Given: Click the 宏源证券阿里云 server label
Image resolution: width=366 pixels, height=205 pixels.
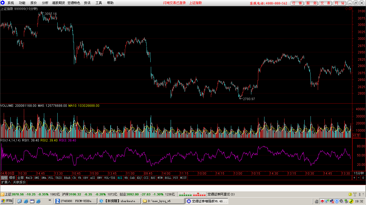Looking at the screenshot, I should 221,194.
